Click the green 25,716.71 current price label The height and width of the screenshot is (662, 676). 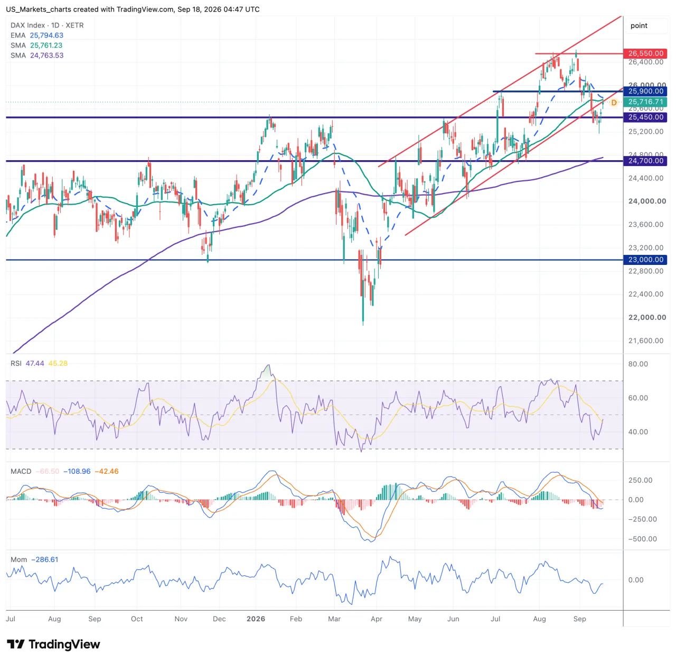tap(645, 102)
